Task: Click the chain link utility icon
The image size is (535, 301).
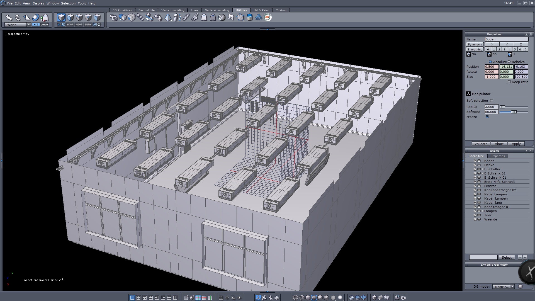Action: click(x=186, y=18)
